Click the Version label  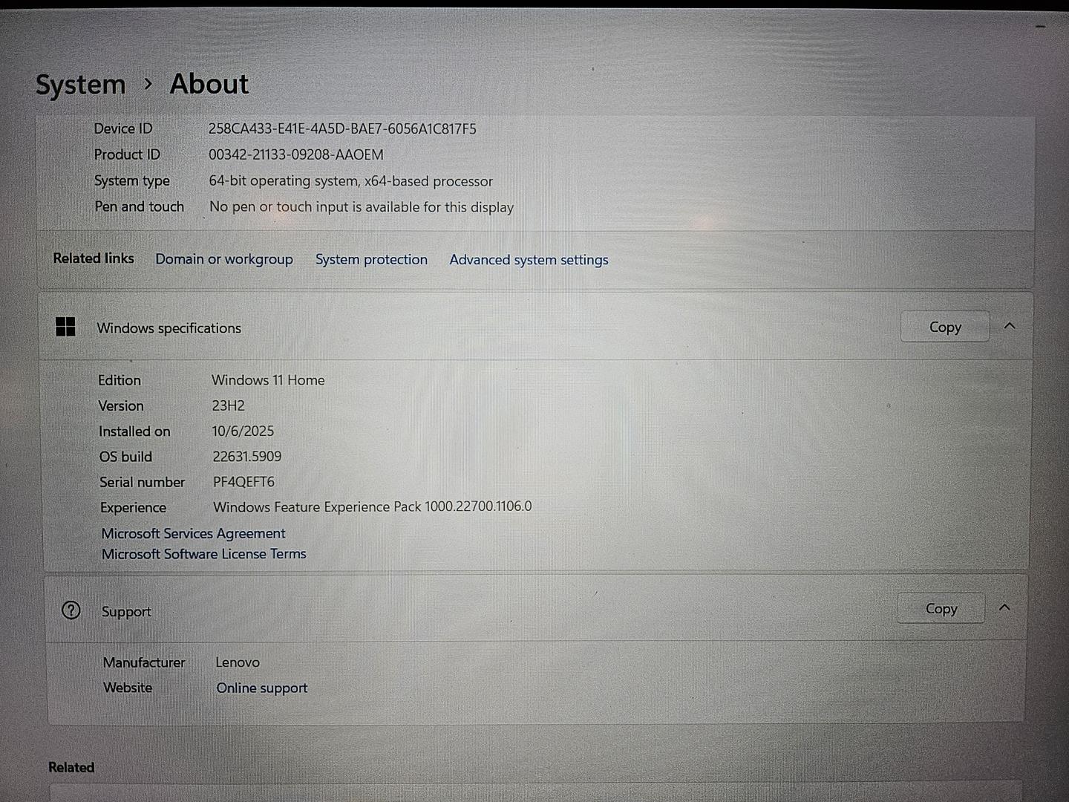tap(121, 406)
